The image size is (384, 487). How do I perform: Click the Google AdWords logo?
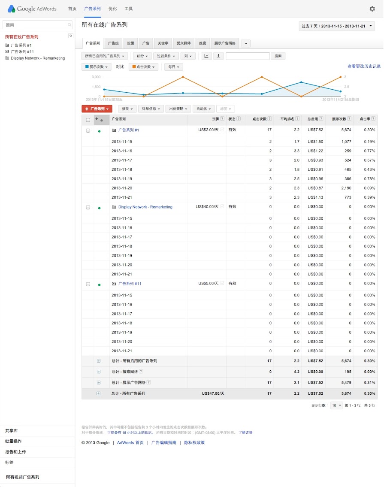click(x=32, y=9)
